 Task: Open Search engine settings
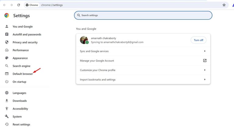click(x=22, y=66)
